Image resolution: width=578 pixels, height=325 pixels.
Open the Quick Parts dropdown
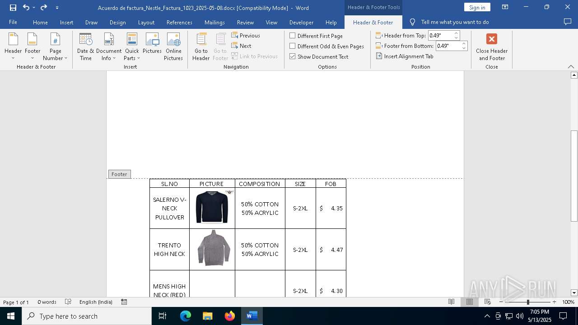pos(132,46)
